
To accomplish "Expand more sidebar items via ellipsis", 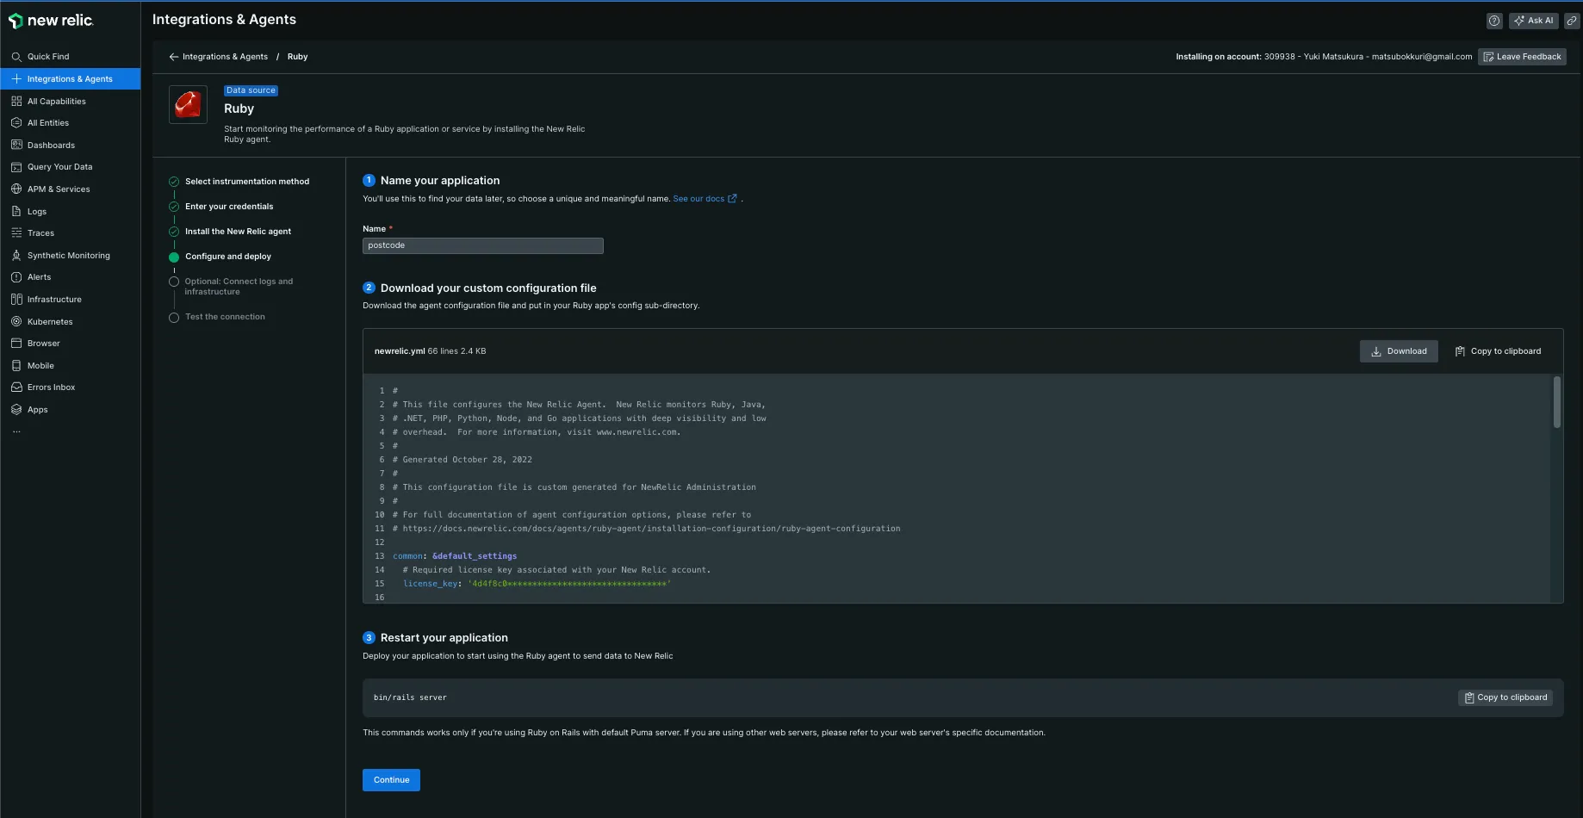I will (x=16, y=431).
